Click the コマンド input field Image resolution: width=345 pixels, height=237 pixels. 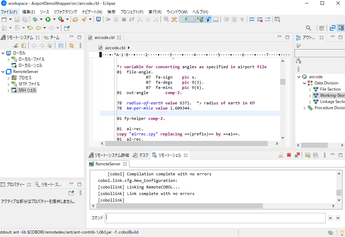pos(215,218)
